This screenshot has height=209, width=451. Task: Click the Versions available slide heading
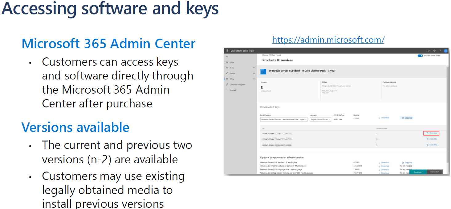pos(75,127)
